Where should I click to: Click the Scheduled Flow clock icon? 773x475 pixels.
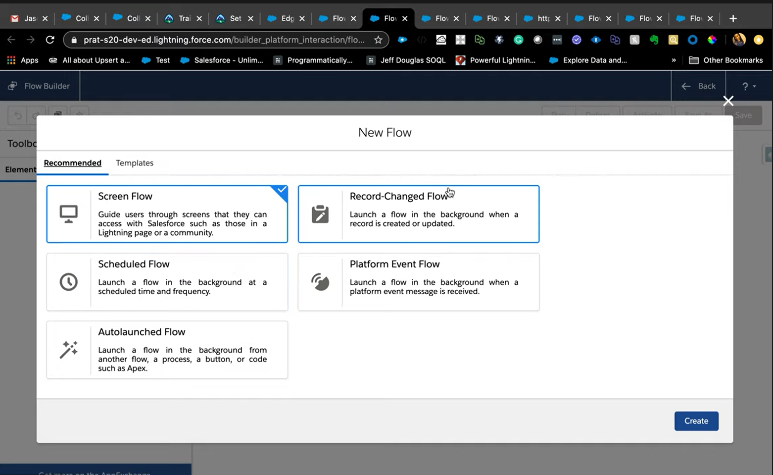[x=69, y=282]
